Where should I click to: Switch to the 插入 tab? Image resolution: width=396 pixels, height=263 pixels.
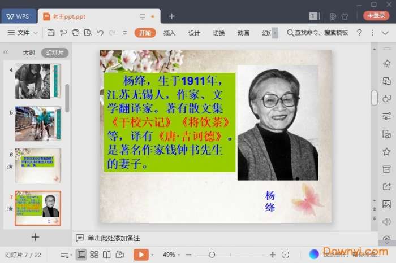click(170, 33)
